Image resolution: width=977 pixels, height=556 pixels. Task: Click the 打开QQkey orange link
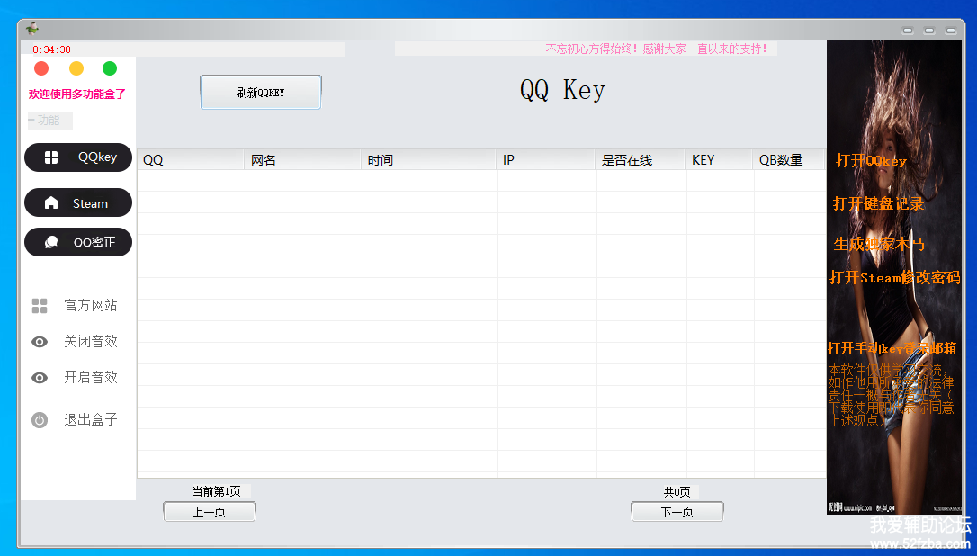(871, 161)
